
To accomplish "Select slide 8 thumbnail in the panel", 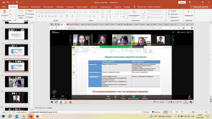I will click(16, 81).
